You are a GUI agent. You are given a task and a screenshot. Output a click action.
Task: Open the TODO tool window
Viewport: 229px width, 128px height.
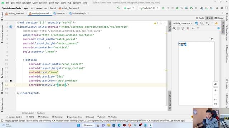(30, 117)
